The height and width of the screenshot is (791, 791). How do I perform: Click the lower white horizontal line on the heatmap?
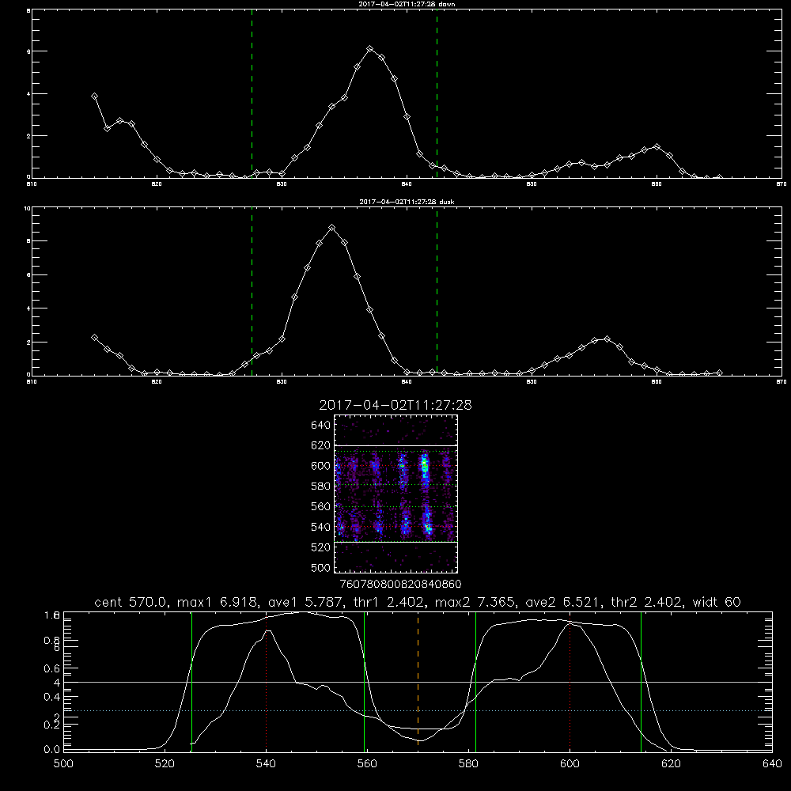396,542
